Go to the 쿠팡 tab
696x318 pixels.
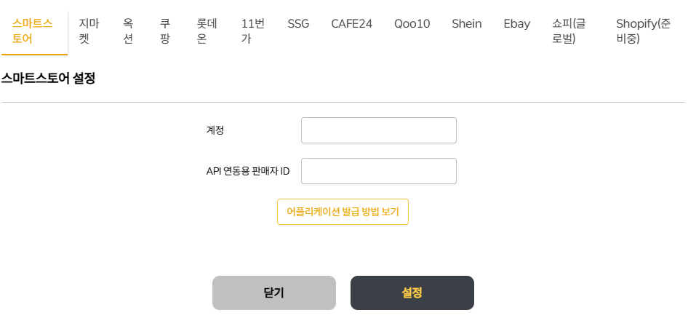(165, 31)
